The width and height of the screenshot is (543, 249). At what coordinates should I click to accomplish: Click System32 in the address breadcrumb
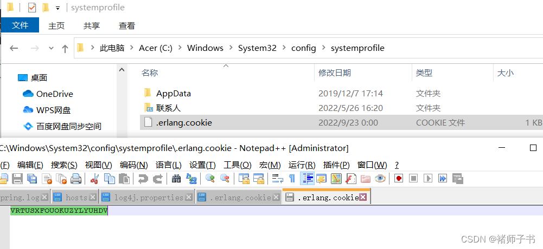coord(257,48)
